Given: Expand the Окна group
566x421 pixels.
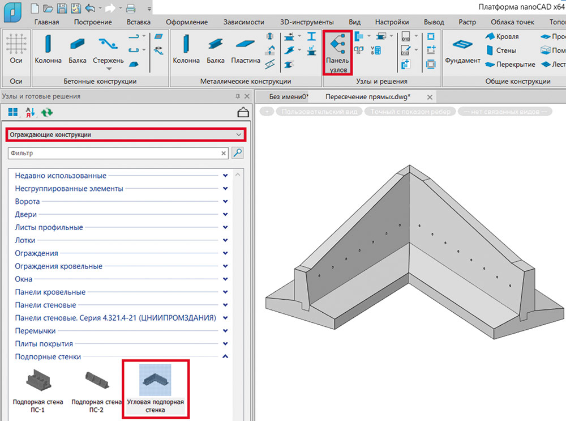Looking at the screenshot, I should (x=225, y=279).
